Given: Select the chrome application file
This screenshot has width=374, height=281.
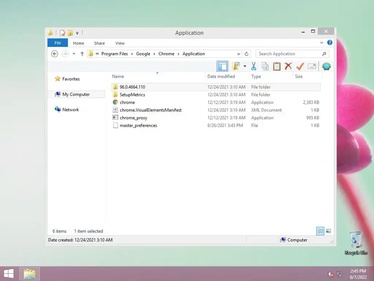Looking at the screenshot, I should point(215,102).
